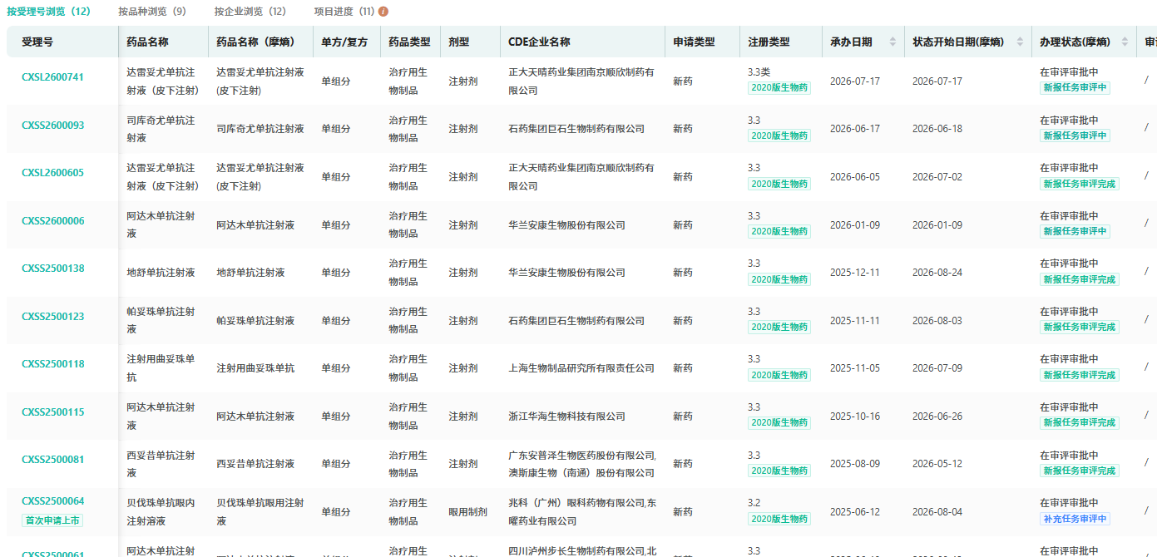Click the 承办日期 value 2025-10-16
The height and width of the screenshot is (557, 1157).
click(x=855, y=417)
